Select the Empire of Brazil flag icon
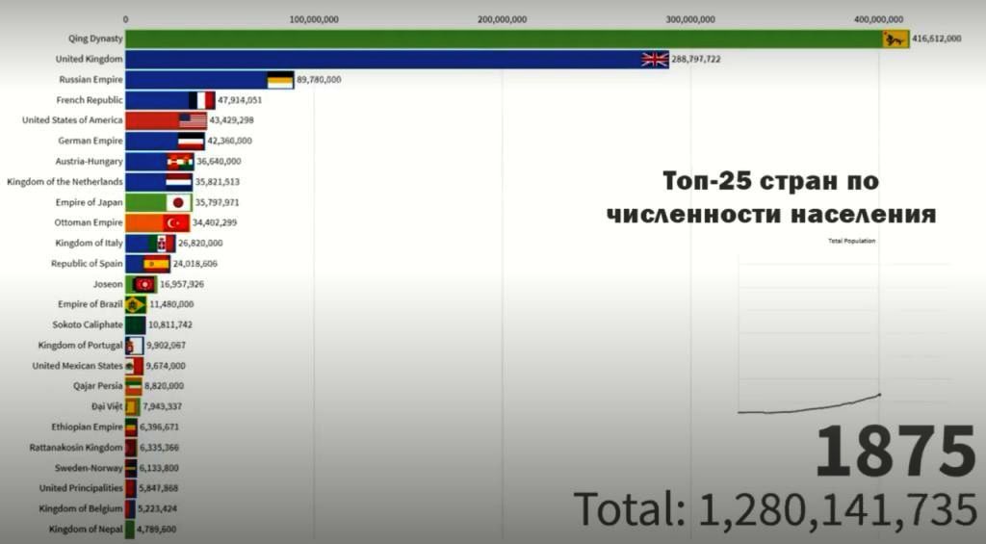986x544 pixels. [136, 304]
